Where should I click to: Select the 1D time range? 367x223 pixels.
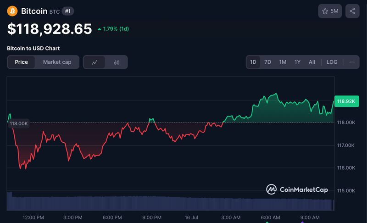tap(253, 62)
